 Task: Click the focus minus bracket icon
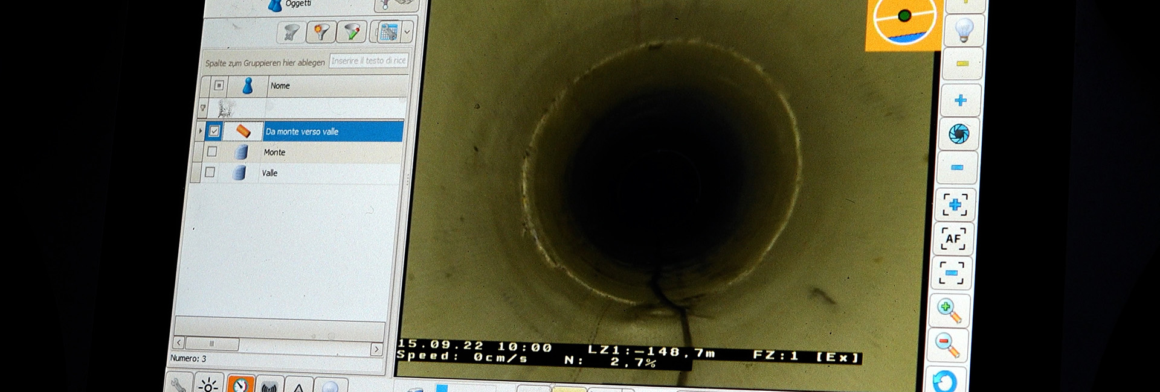coord(952,273)
